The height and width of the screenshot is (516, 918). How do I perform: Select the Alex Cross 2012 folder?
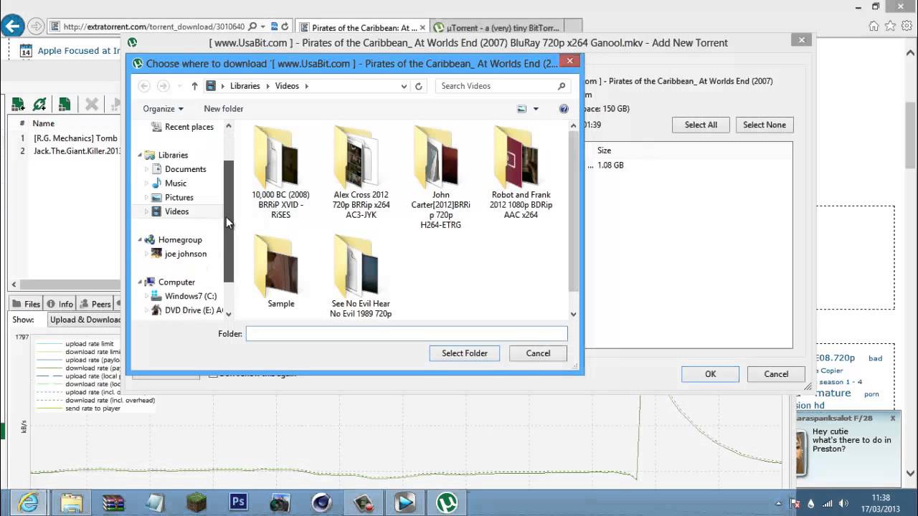coord(361,173)
